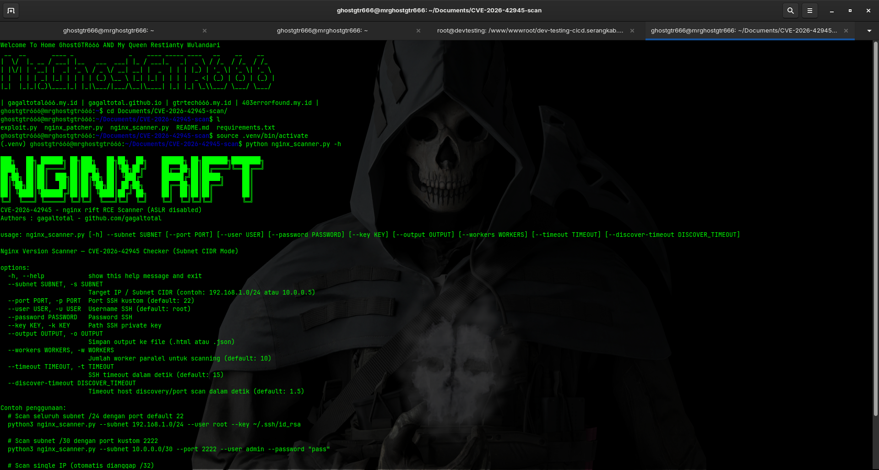Click the 'nginx_patcher.py' file name
This screenshot has width=879, height=470.
point(74,128)
